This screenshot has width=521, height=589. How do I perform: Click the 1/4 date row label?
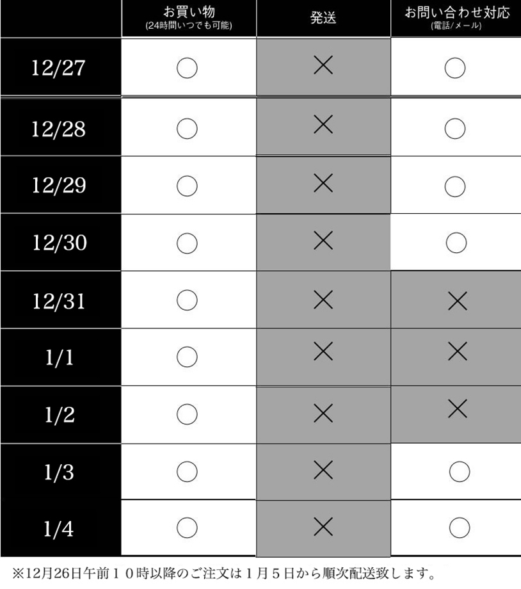coord(58,529)
